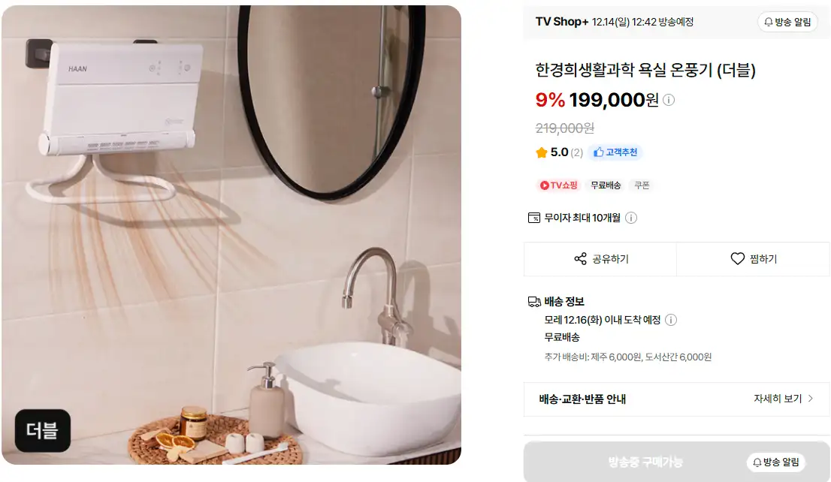Open 배송·교환·반품 안내 section
This screenshot has width=831, height=482.
click(677, 399)
